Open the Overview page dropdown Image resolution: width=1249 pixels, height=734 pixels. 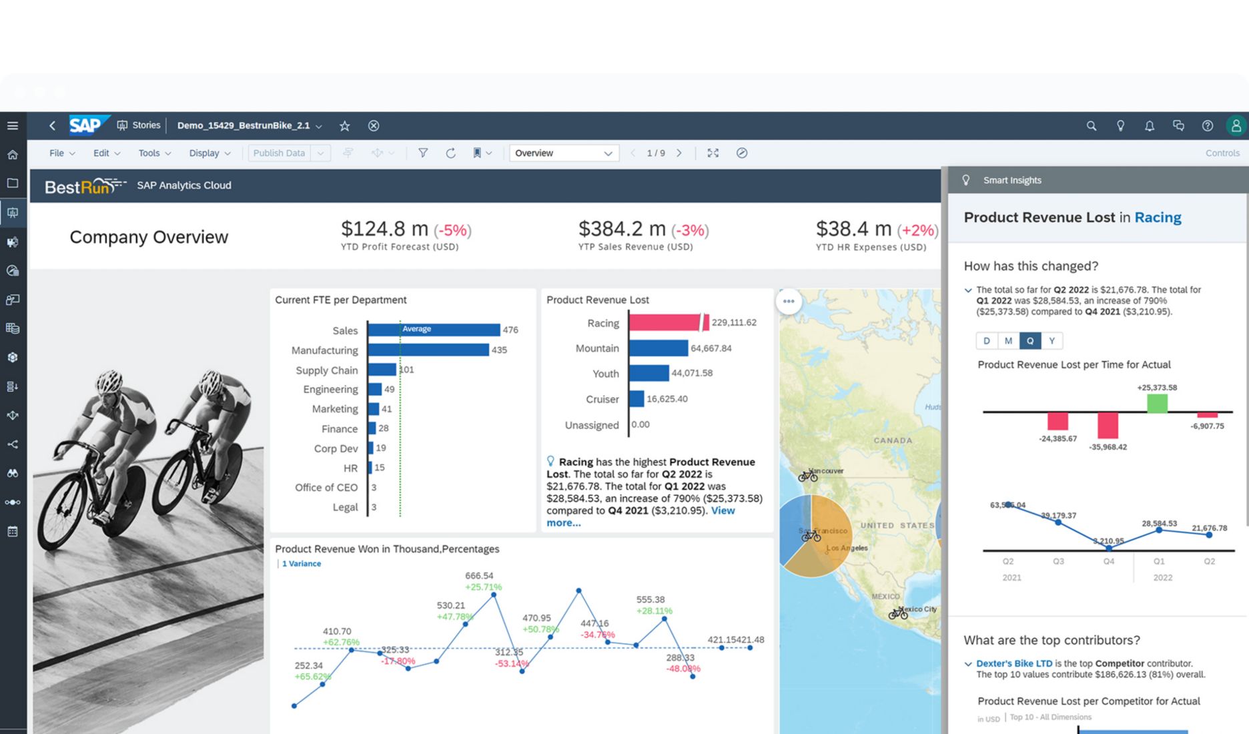pos(564,153)
